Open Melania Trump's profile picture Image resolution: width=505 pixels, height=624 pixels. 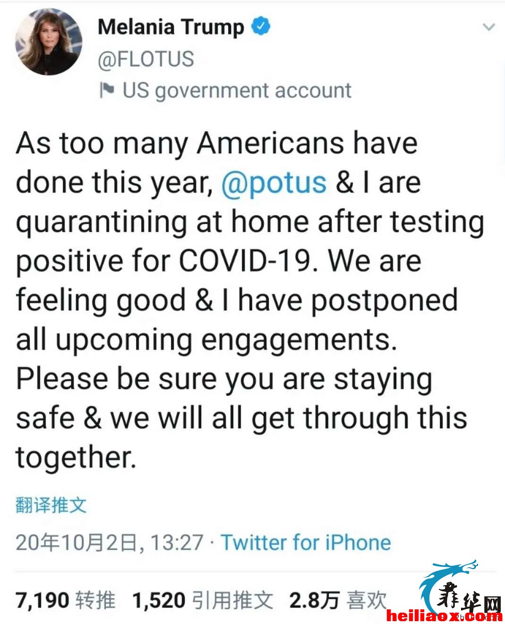click(49, 42)
